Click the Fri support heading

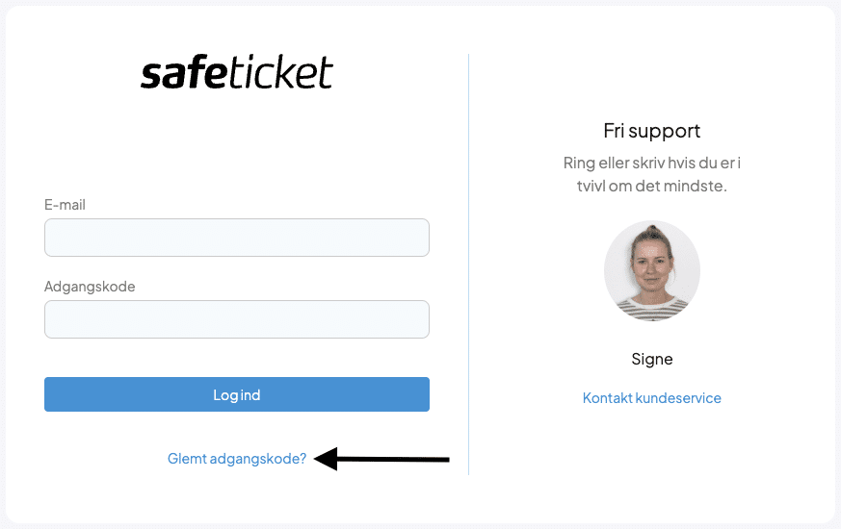(x=651, y=131)
